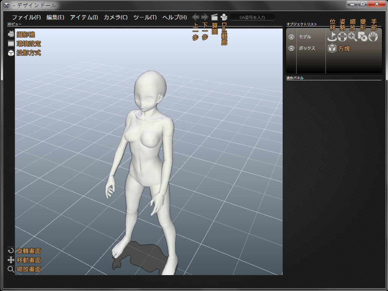Open the Doll gallery (Doll藝廊) icon
The width and height of the screenshot is (388, 291).
224,17
